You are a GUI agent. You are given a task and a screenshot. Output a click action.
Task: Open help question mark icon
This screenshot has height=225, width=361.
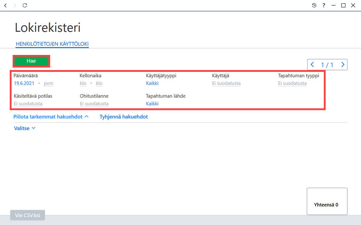[x=324, y=5]
